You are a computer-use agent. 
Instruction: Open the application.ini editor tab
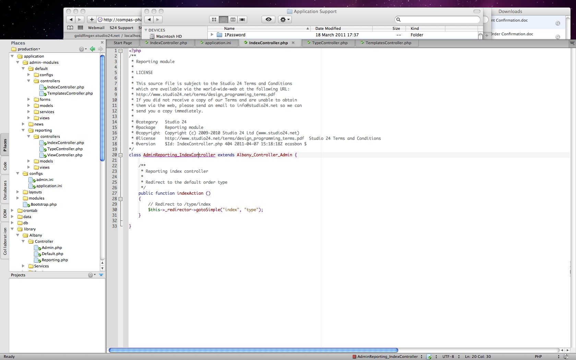218,43
